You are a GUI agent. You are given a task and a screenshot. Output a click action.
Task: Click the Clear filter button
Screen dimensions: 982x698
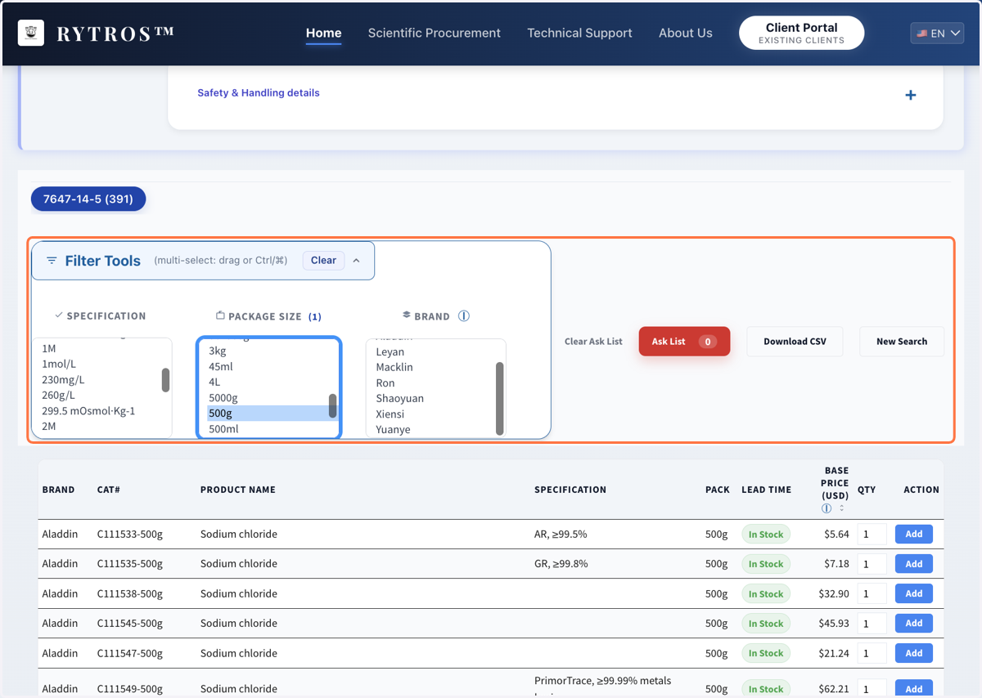click(323, 261)
